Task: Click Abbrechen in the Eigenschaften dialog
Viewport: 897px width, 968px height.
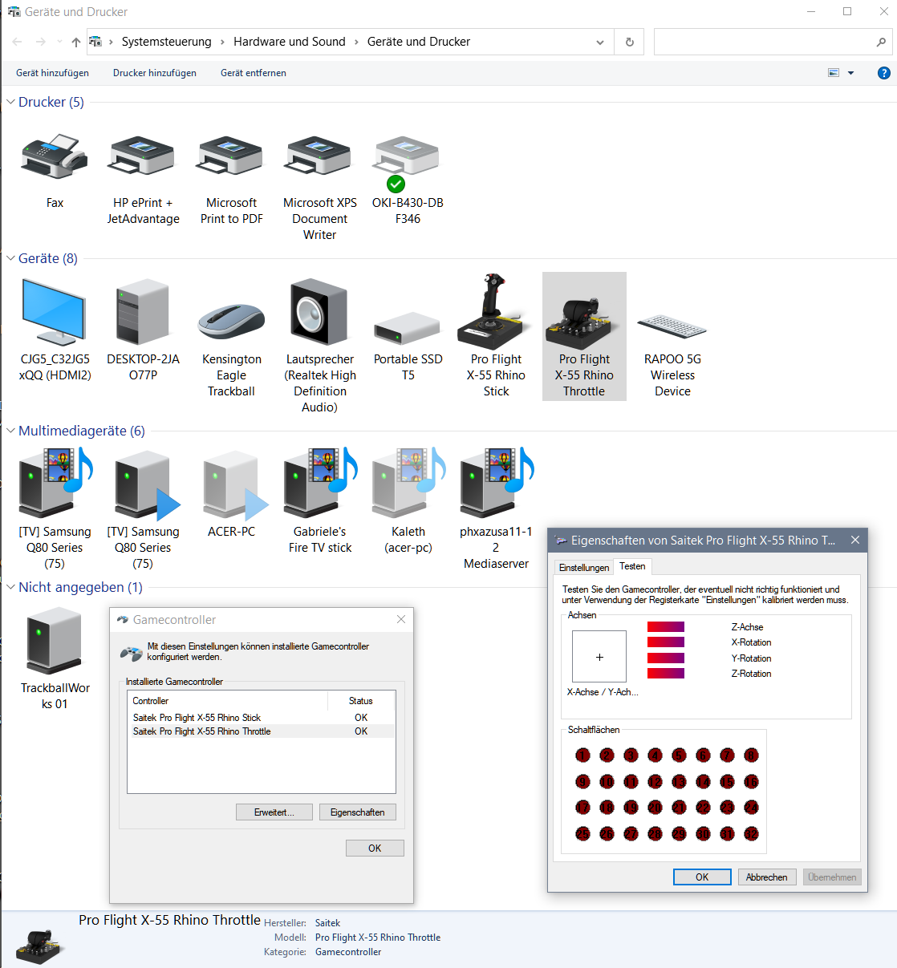Action: pos(767,877)
